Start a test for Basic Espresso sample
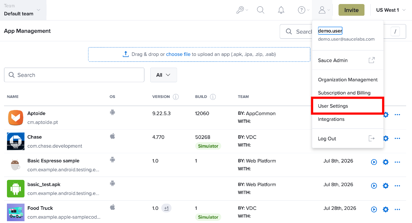 point(374,162)
